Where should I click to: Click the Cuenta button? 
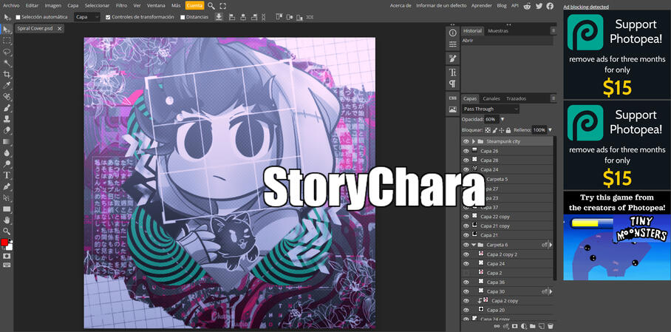194,5
